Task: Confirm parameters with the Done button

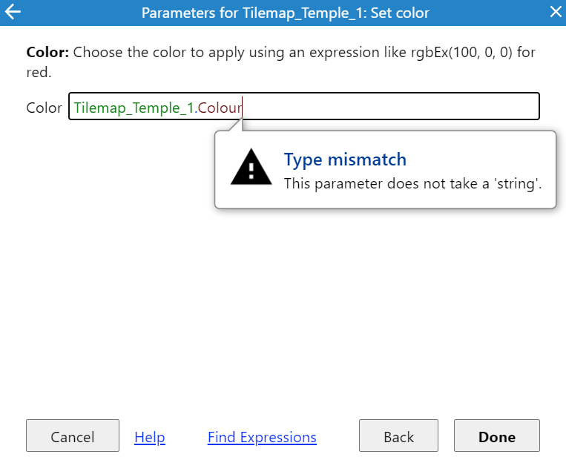Action: pos(496,436)
